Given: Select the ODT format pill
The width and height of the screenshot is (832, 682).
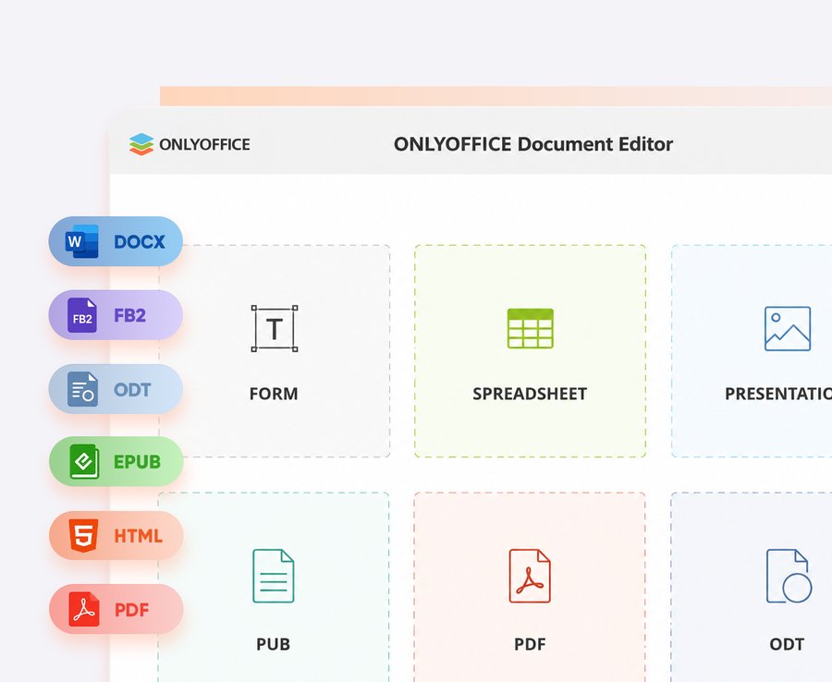Looking at the screenshot, I should [x=116, y=389].
